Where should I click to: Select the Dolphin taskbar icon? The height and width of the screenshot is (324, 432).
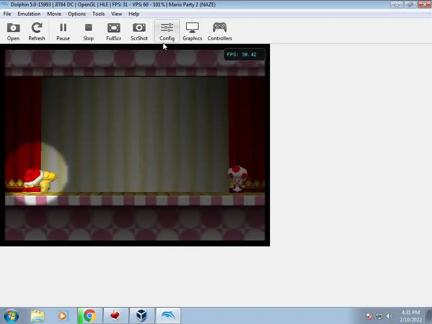(168, 316)
